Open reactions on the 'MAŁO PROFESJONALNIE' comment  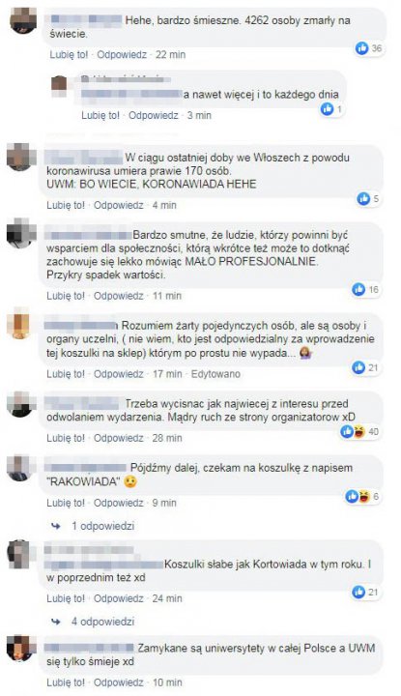click(x=366, y=289)
